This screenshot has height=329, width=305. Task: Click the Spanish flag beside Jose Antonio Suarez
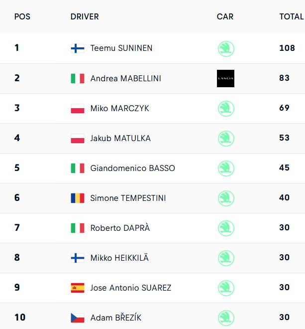point(78,288)
